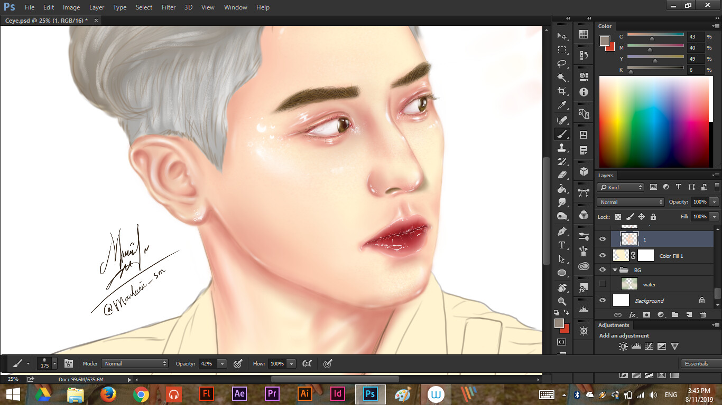Open the layer Fill slider dropdown
This screenshot has height=405, width=722.
click(715, 217)
